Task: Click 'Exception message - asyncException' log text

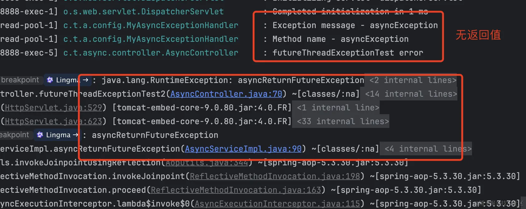Action: point(355,25)
